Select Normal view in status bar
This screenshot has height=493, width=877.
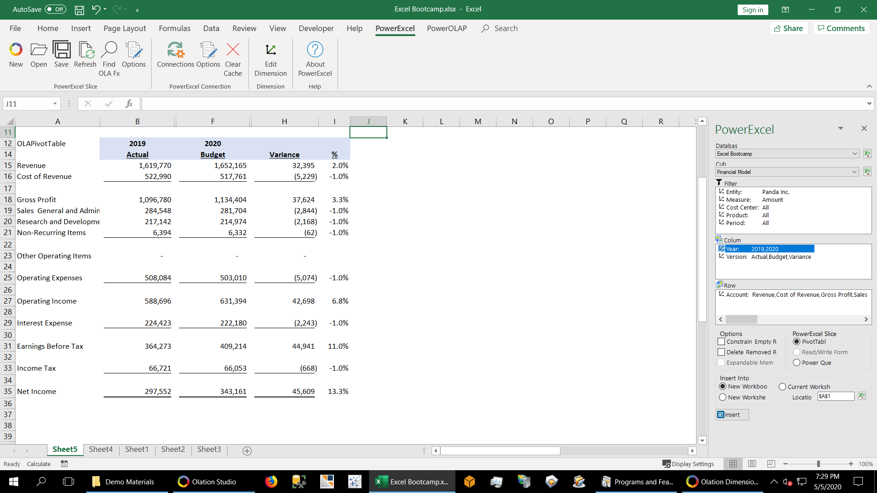pos(733,464)
